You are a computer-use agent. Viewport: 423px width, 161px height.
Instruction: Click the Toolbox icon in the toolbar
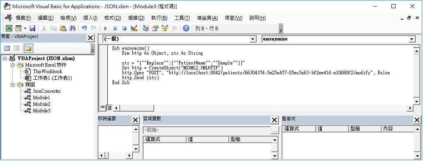[x=174, y=28]
